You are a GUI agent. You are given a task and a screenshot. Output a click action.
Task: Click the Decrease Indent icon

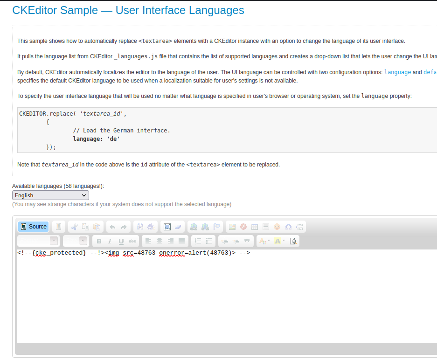[225, 241]
